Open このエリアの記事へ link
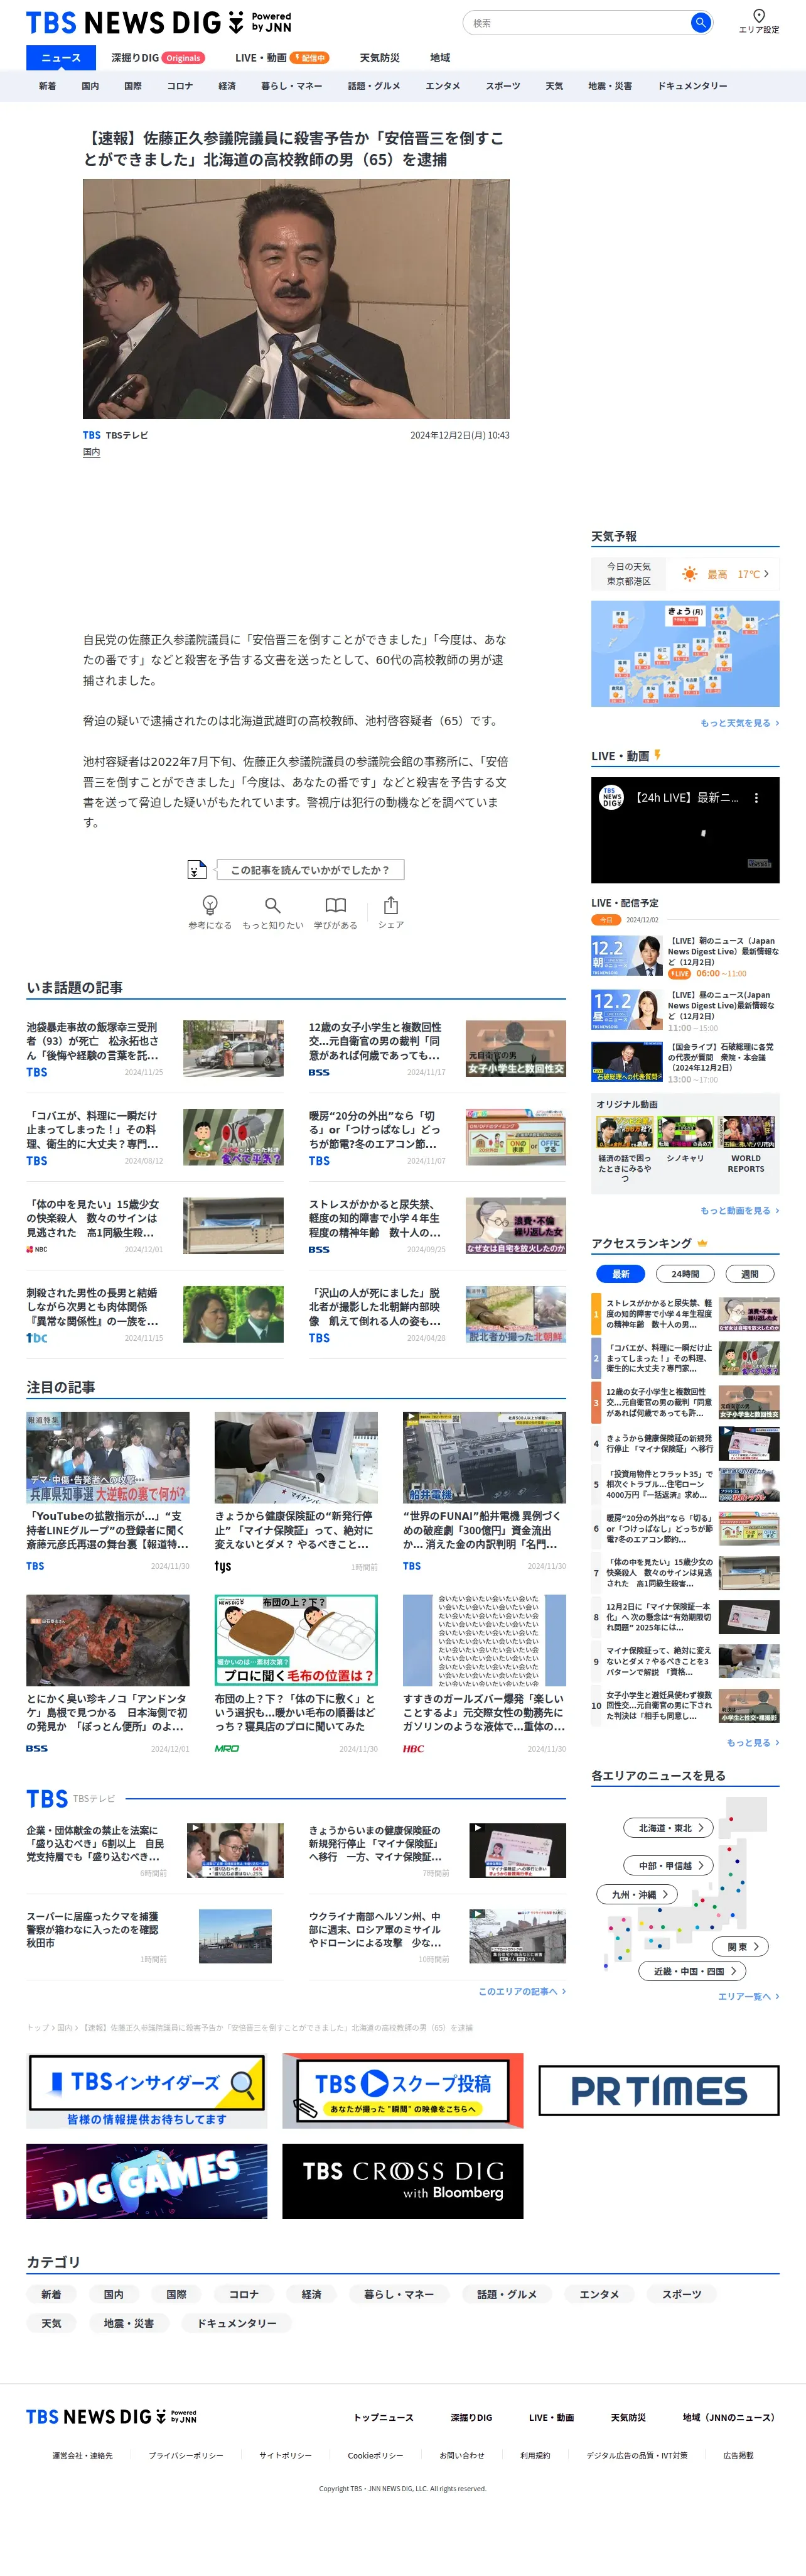This screenshot has height=2576, width=806. [x=522, y=1991]
